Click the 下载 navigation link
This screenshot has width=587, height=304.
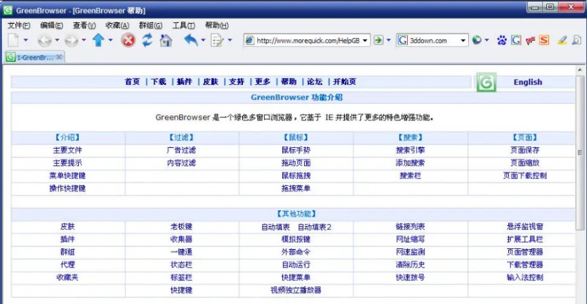click(158, 82)
